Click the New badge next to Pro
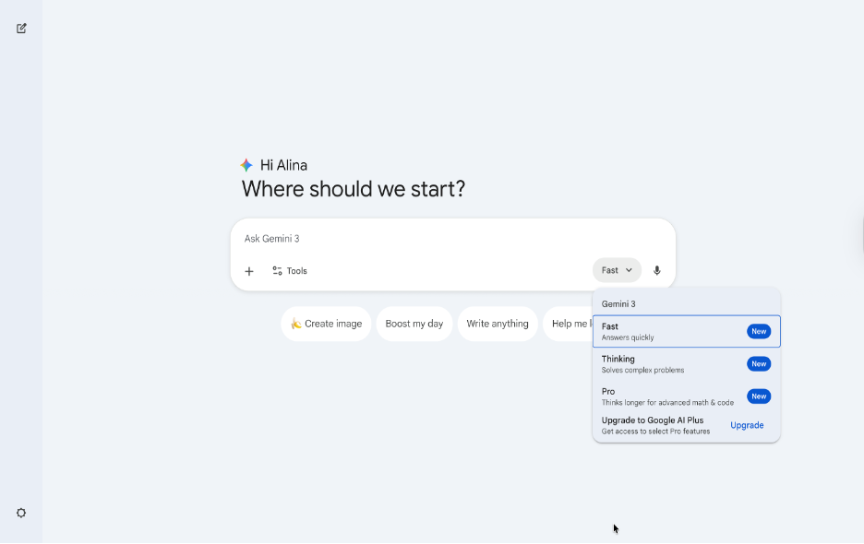864x544 pixels. coord(759,396)
